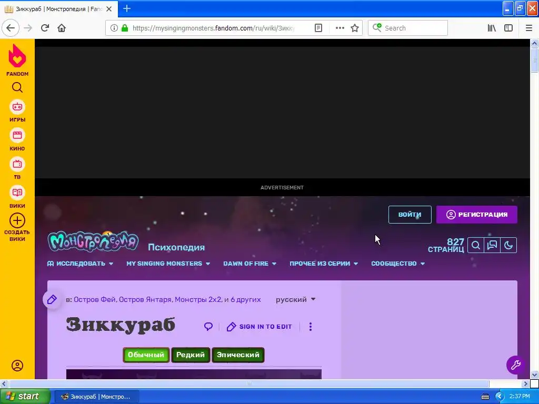
Task: Expand hidden system tray icons
Action: [500, 397]
